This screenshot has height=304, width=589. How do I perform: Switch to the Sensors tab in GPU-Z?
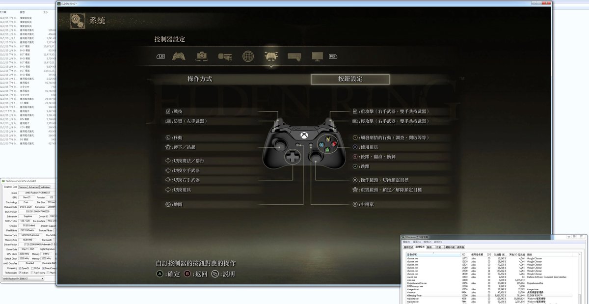[x=23, y=187]
